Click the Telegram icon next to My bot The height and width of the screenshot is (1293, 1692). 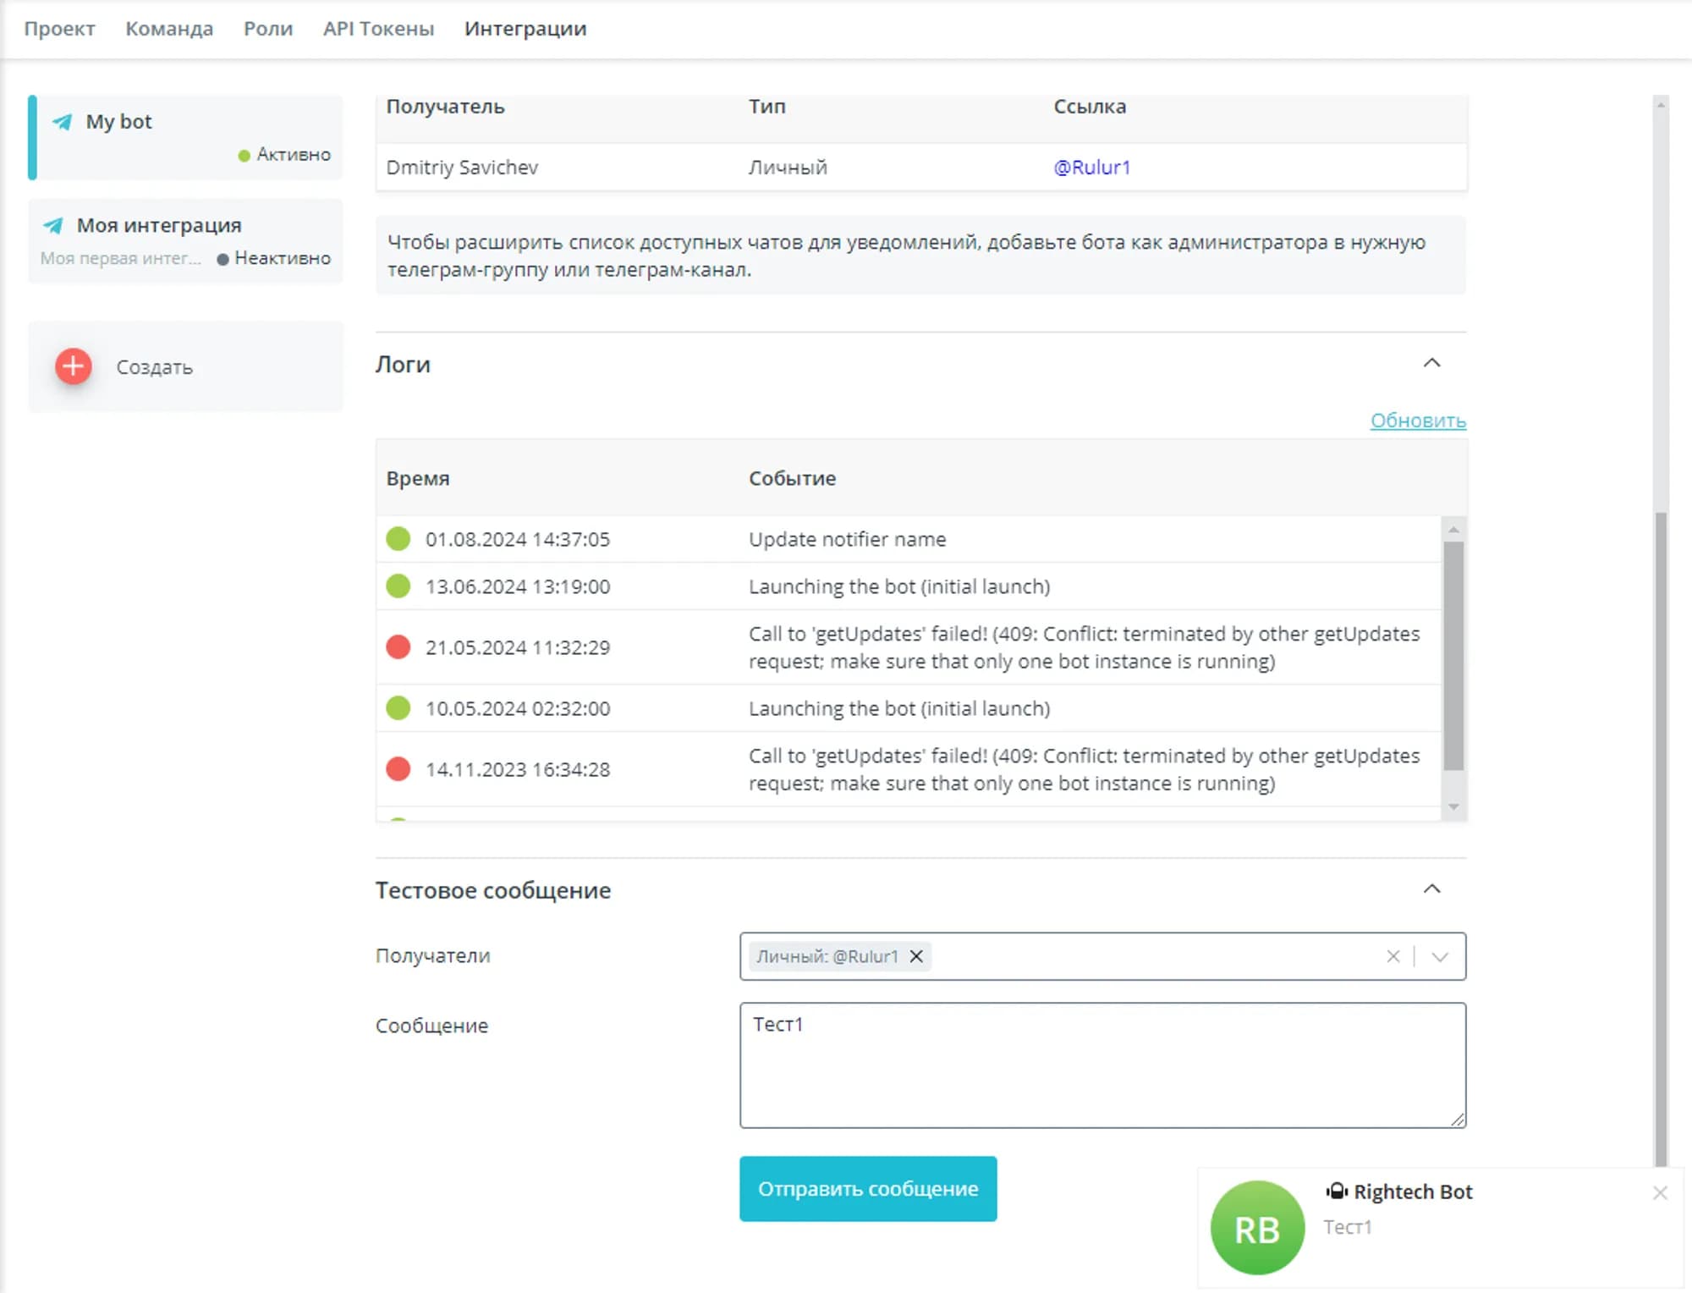[x=62, y=122]
